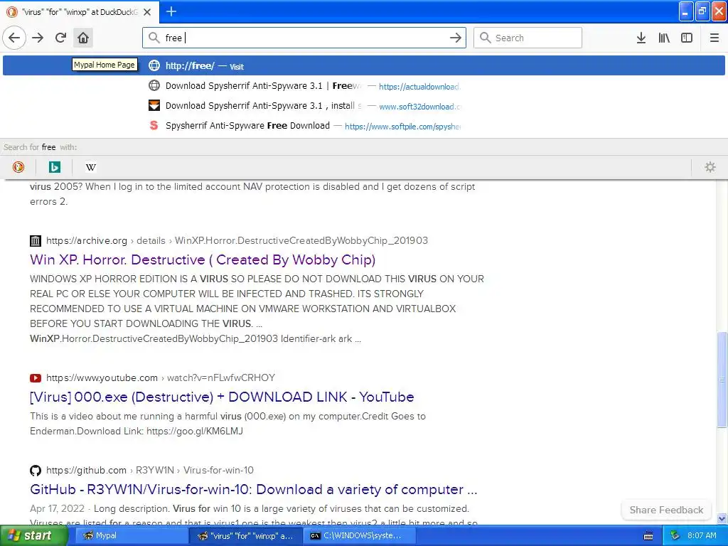728x546 pixels.
Task: Click the archive.org favicon beside the result
Action: coord(36,240)
